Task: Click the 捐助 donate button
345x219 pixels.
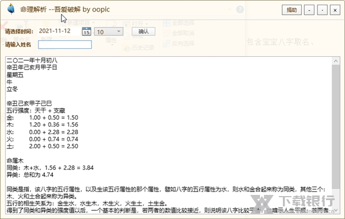Action: point(292,10)
